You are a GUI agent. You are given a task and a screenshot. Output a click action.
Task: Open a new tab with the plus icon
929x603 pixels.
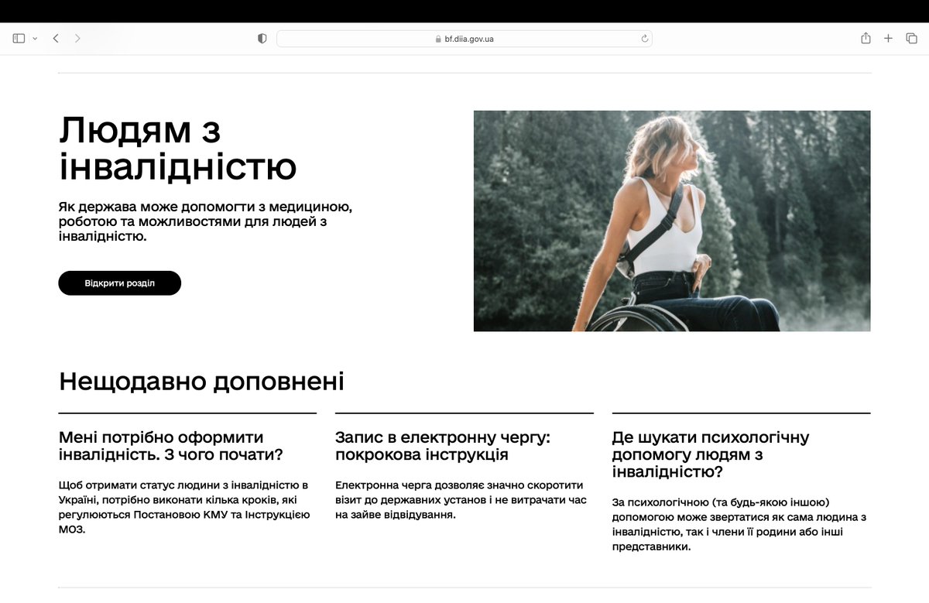coord(888,37)
